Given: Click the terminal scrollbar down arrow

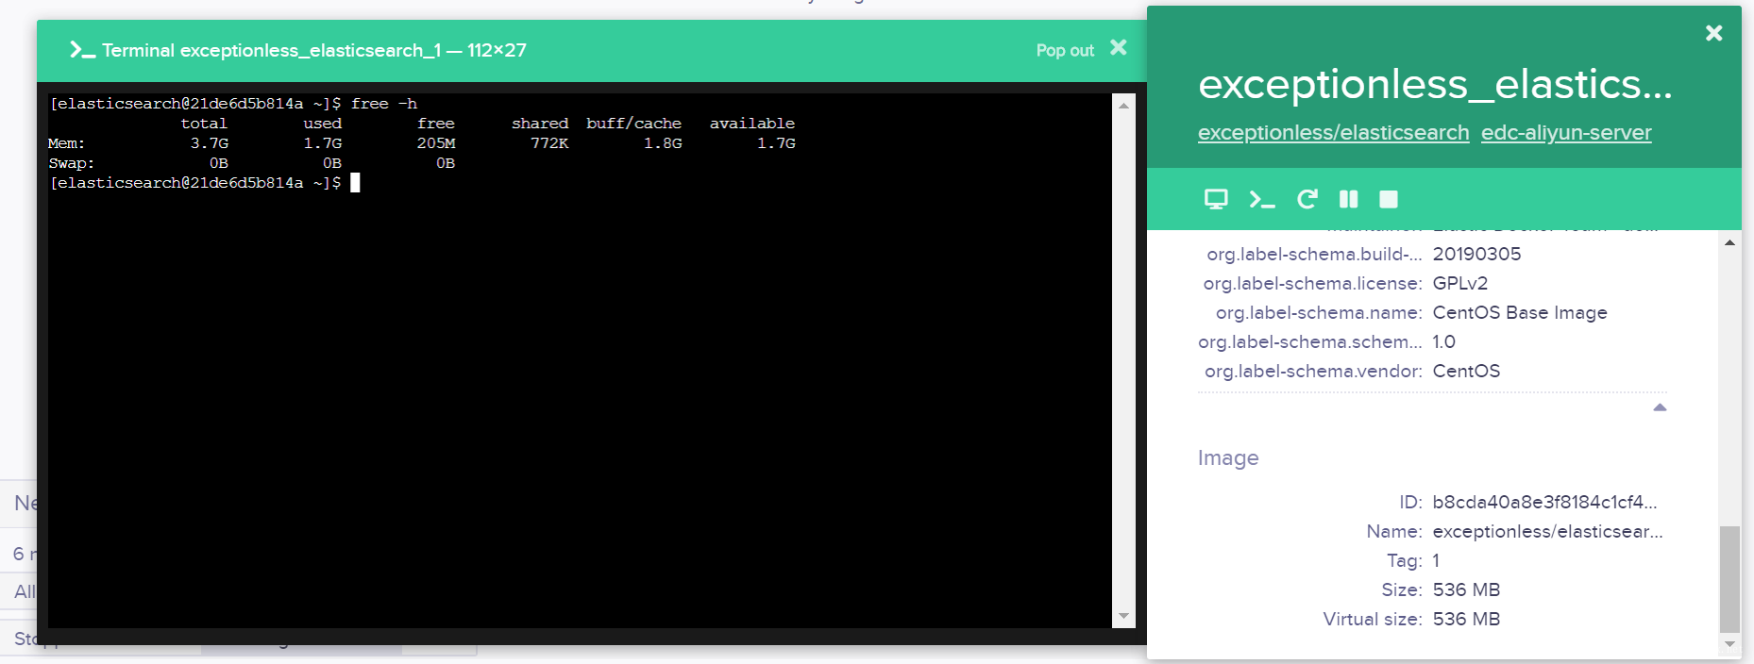Looking at the screenshot, I should tap(1123, 616).
